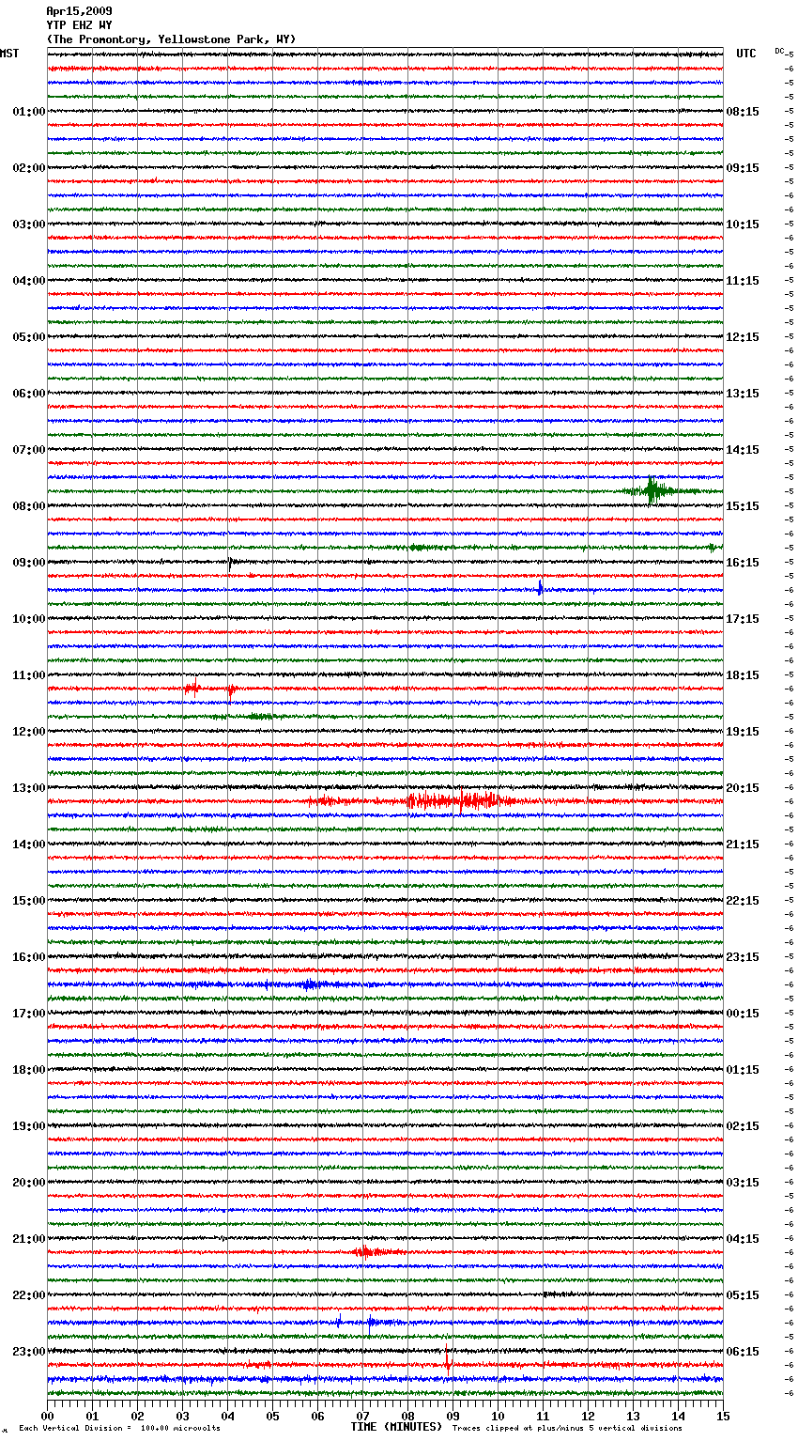Select the 09:00 MST time label
Viewport: 798px width, 1441px height.
point(29,563)
